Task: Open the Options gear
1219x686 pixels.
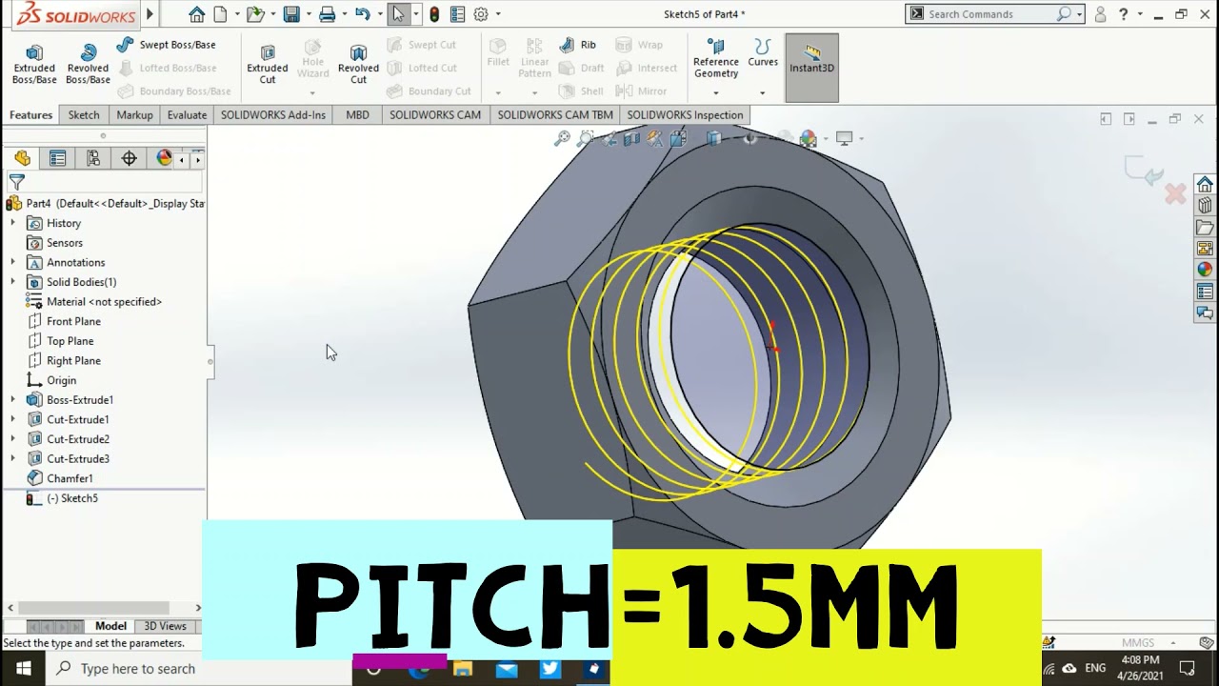Action: (x=481, y=14)
